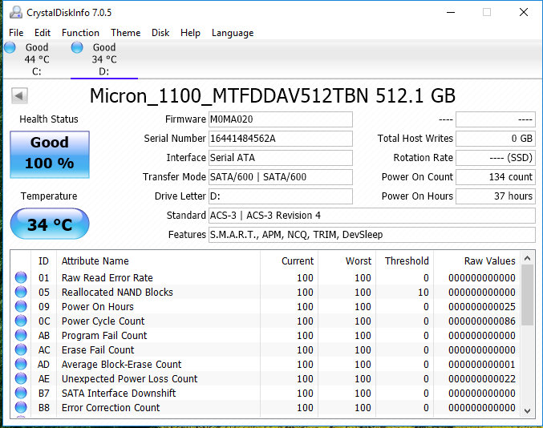Click the Serial Number field
543x428 pixels.
[x=281, y=139]
